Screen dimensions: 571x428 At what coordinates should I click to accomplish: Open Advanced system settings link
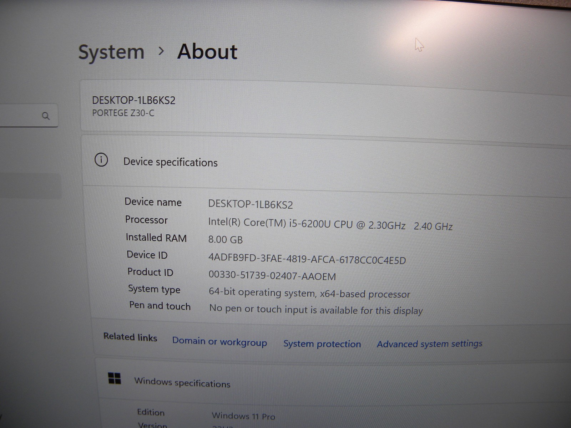(429, 344)
